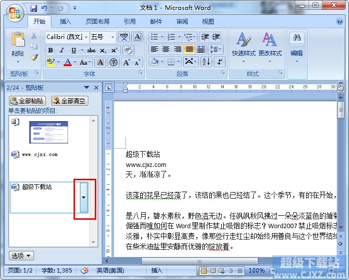Click the bullet list icon
The height and width of the screenshot is (280, 349).
point(155,37)
